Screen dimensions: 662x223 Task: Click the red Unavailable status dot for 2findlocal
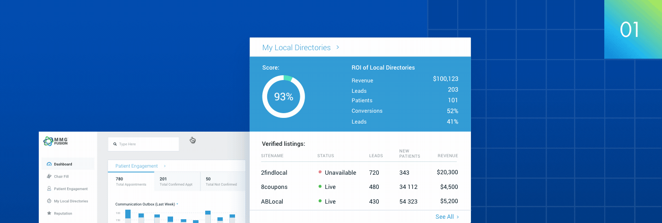[x=320, y=172]
